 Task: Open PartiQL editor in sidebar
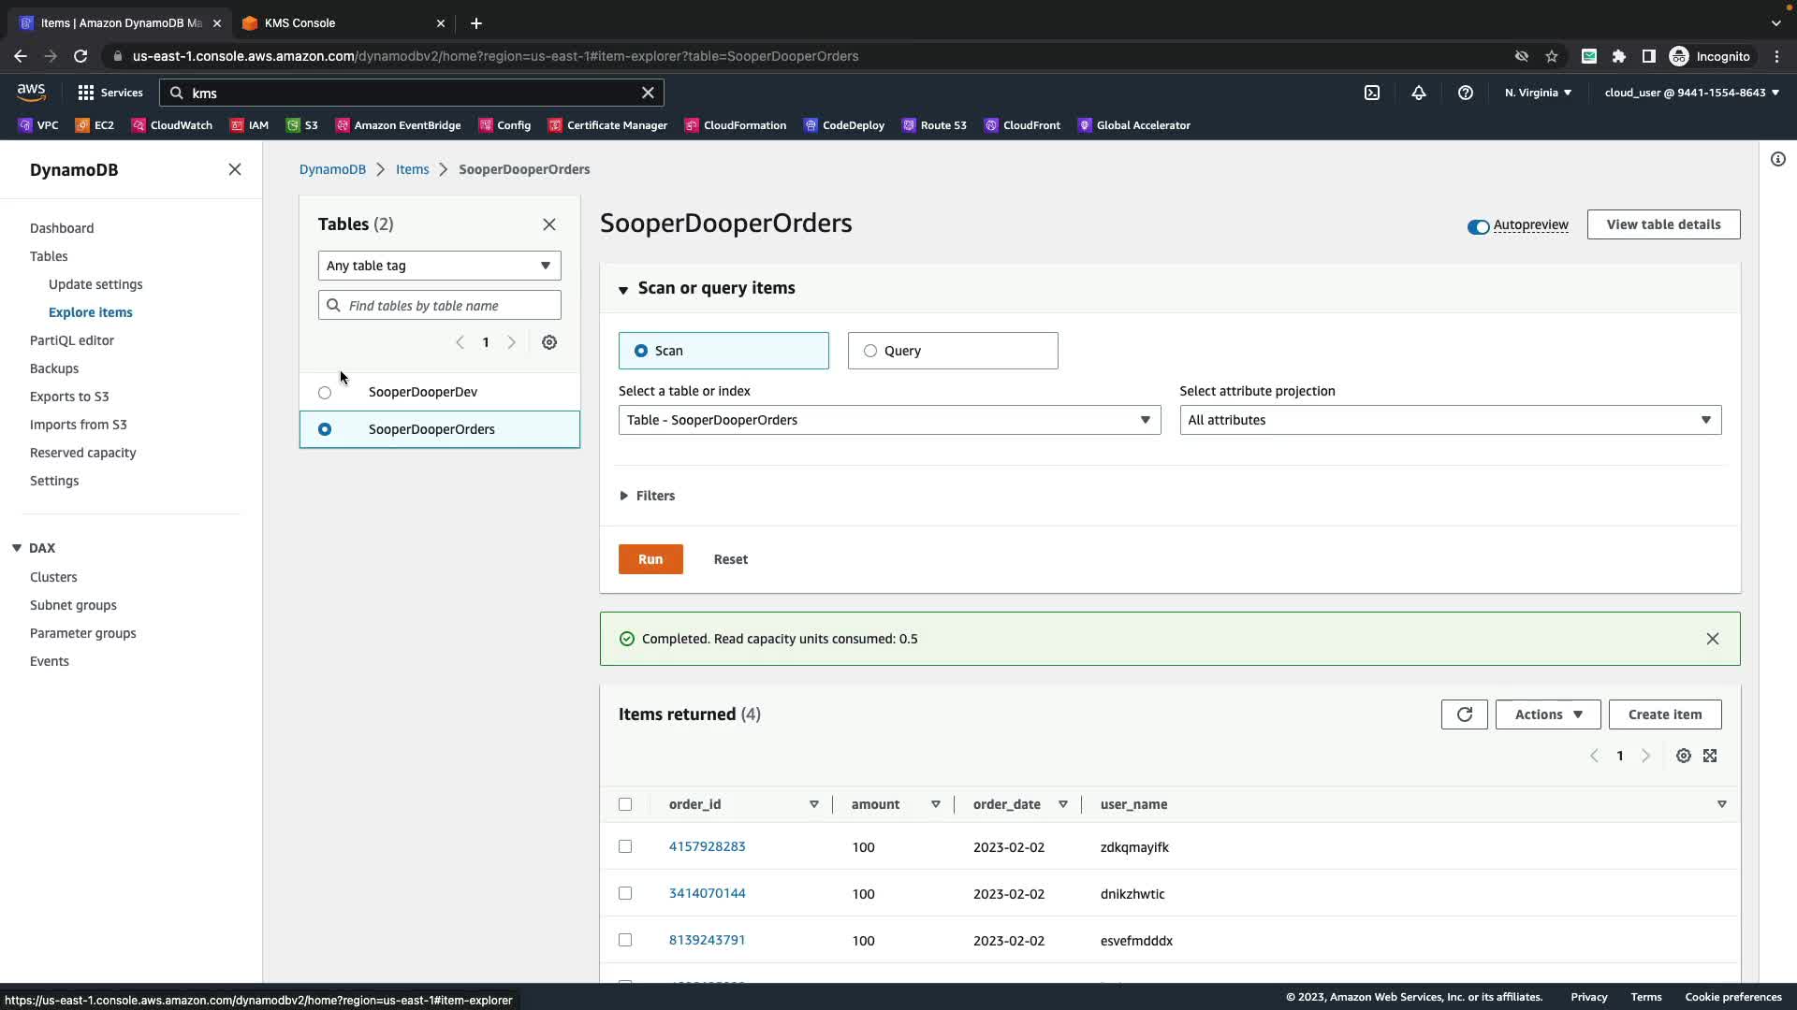coord(72,340)
